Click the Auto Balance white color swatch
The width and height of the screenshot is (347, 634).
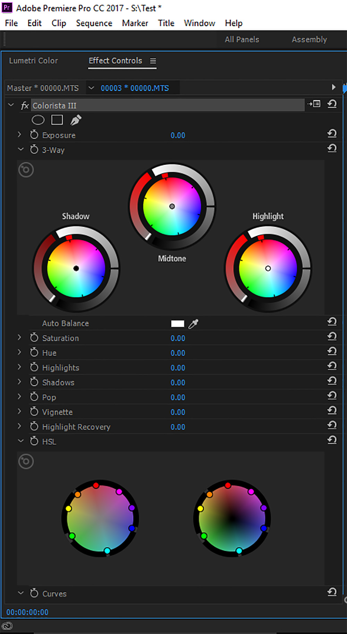(x=178, y=323)
